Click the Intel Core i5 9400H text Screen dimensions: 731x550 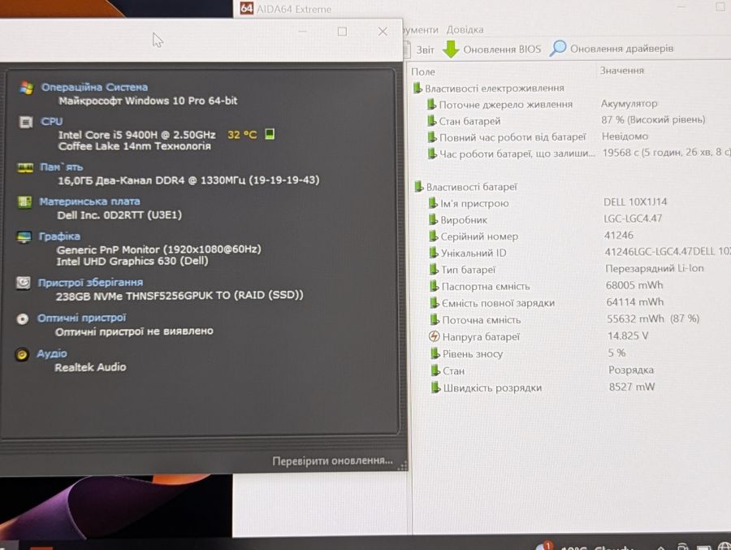[137, 135]
